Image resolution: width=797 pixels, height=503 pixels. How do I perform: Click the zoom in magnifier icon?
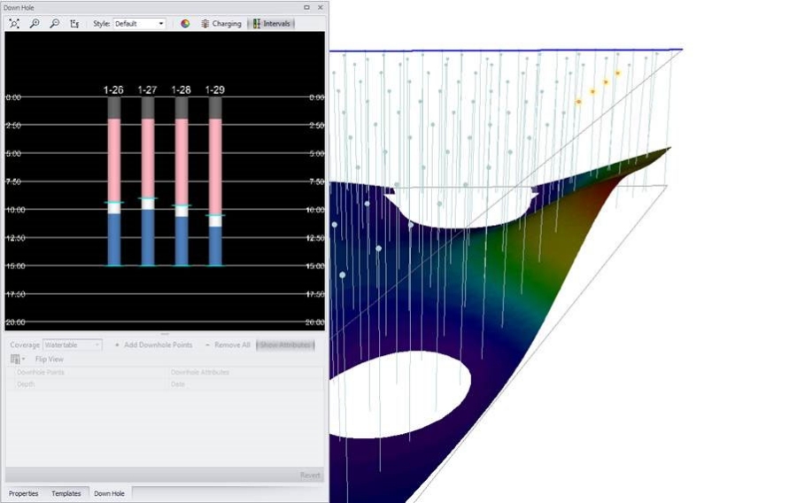(x=35, y=24)
